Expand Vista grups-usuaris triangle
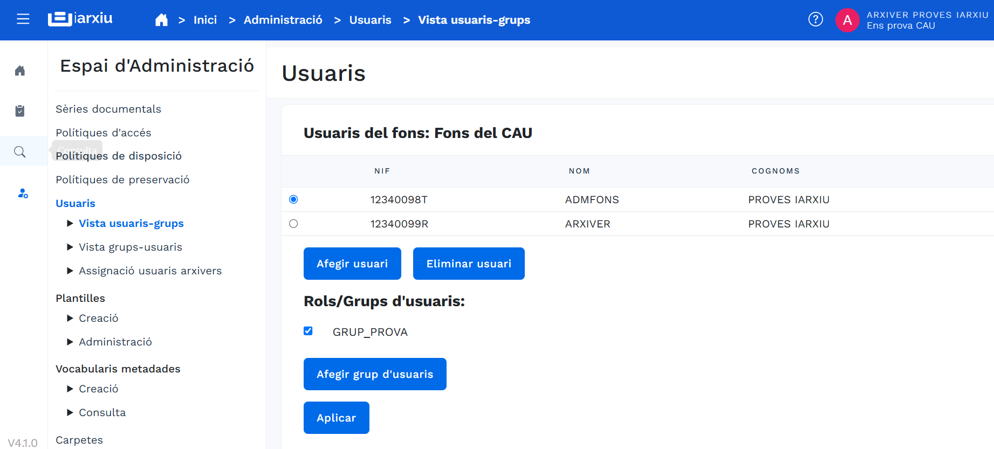This screenshot has height=449, width=994. [x=70, y=247]
